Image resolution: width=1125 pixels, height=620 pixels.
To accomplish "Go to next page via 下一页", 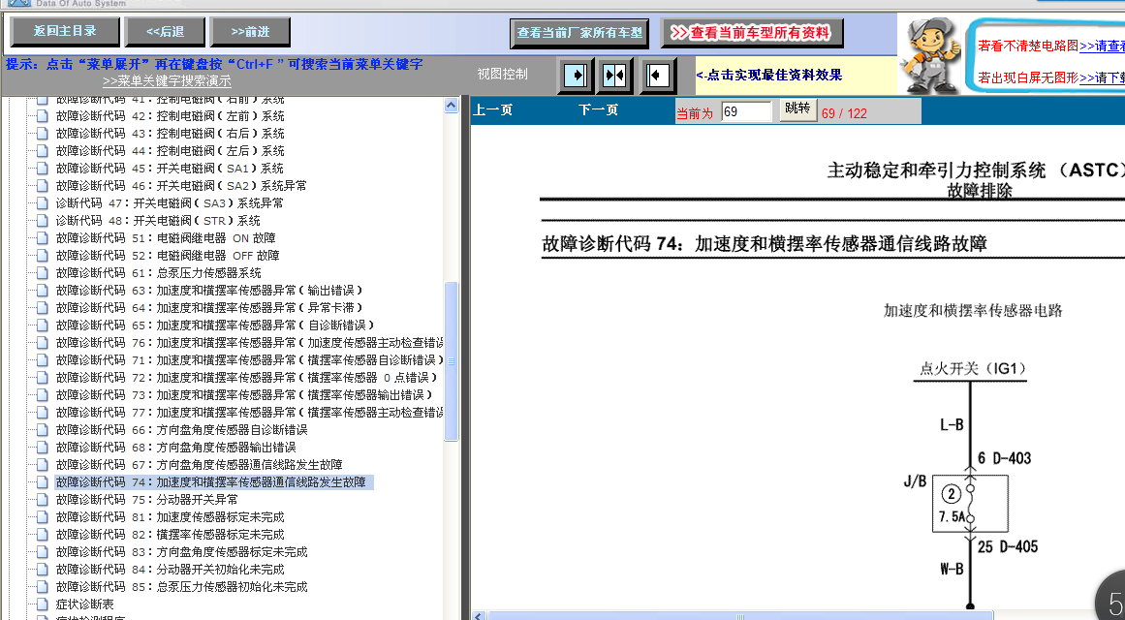I will pyautogui.click(x=599, y=110).
